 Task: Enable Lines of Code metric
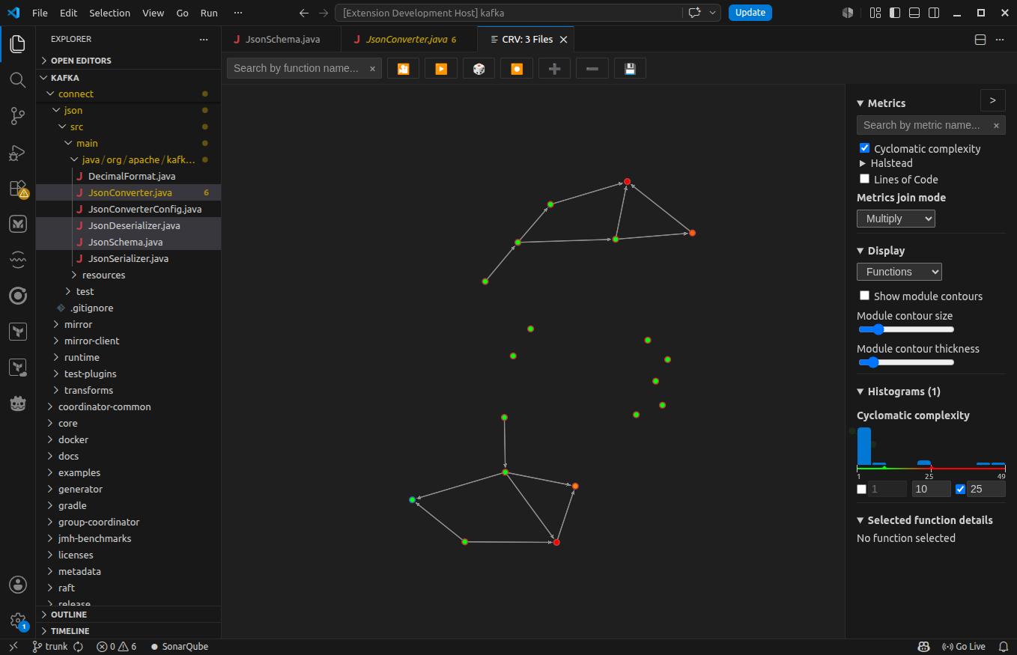(x=865, y=179)
